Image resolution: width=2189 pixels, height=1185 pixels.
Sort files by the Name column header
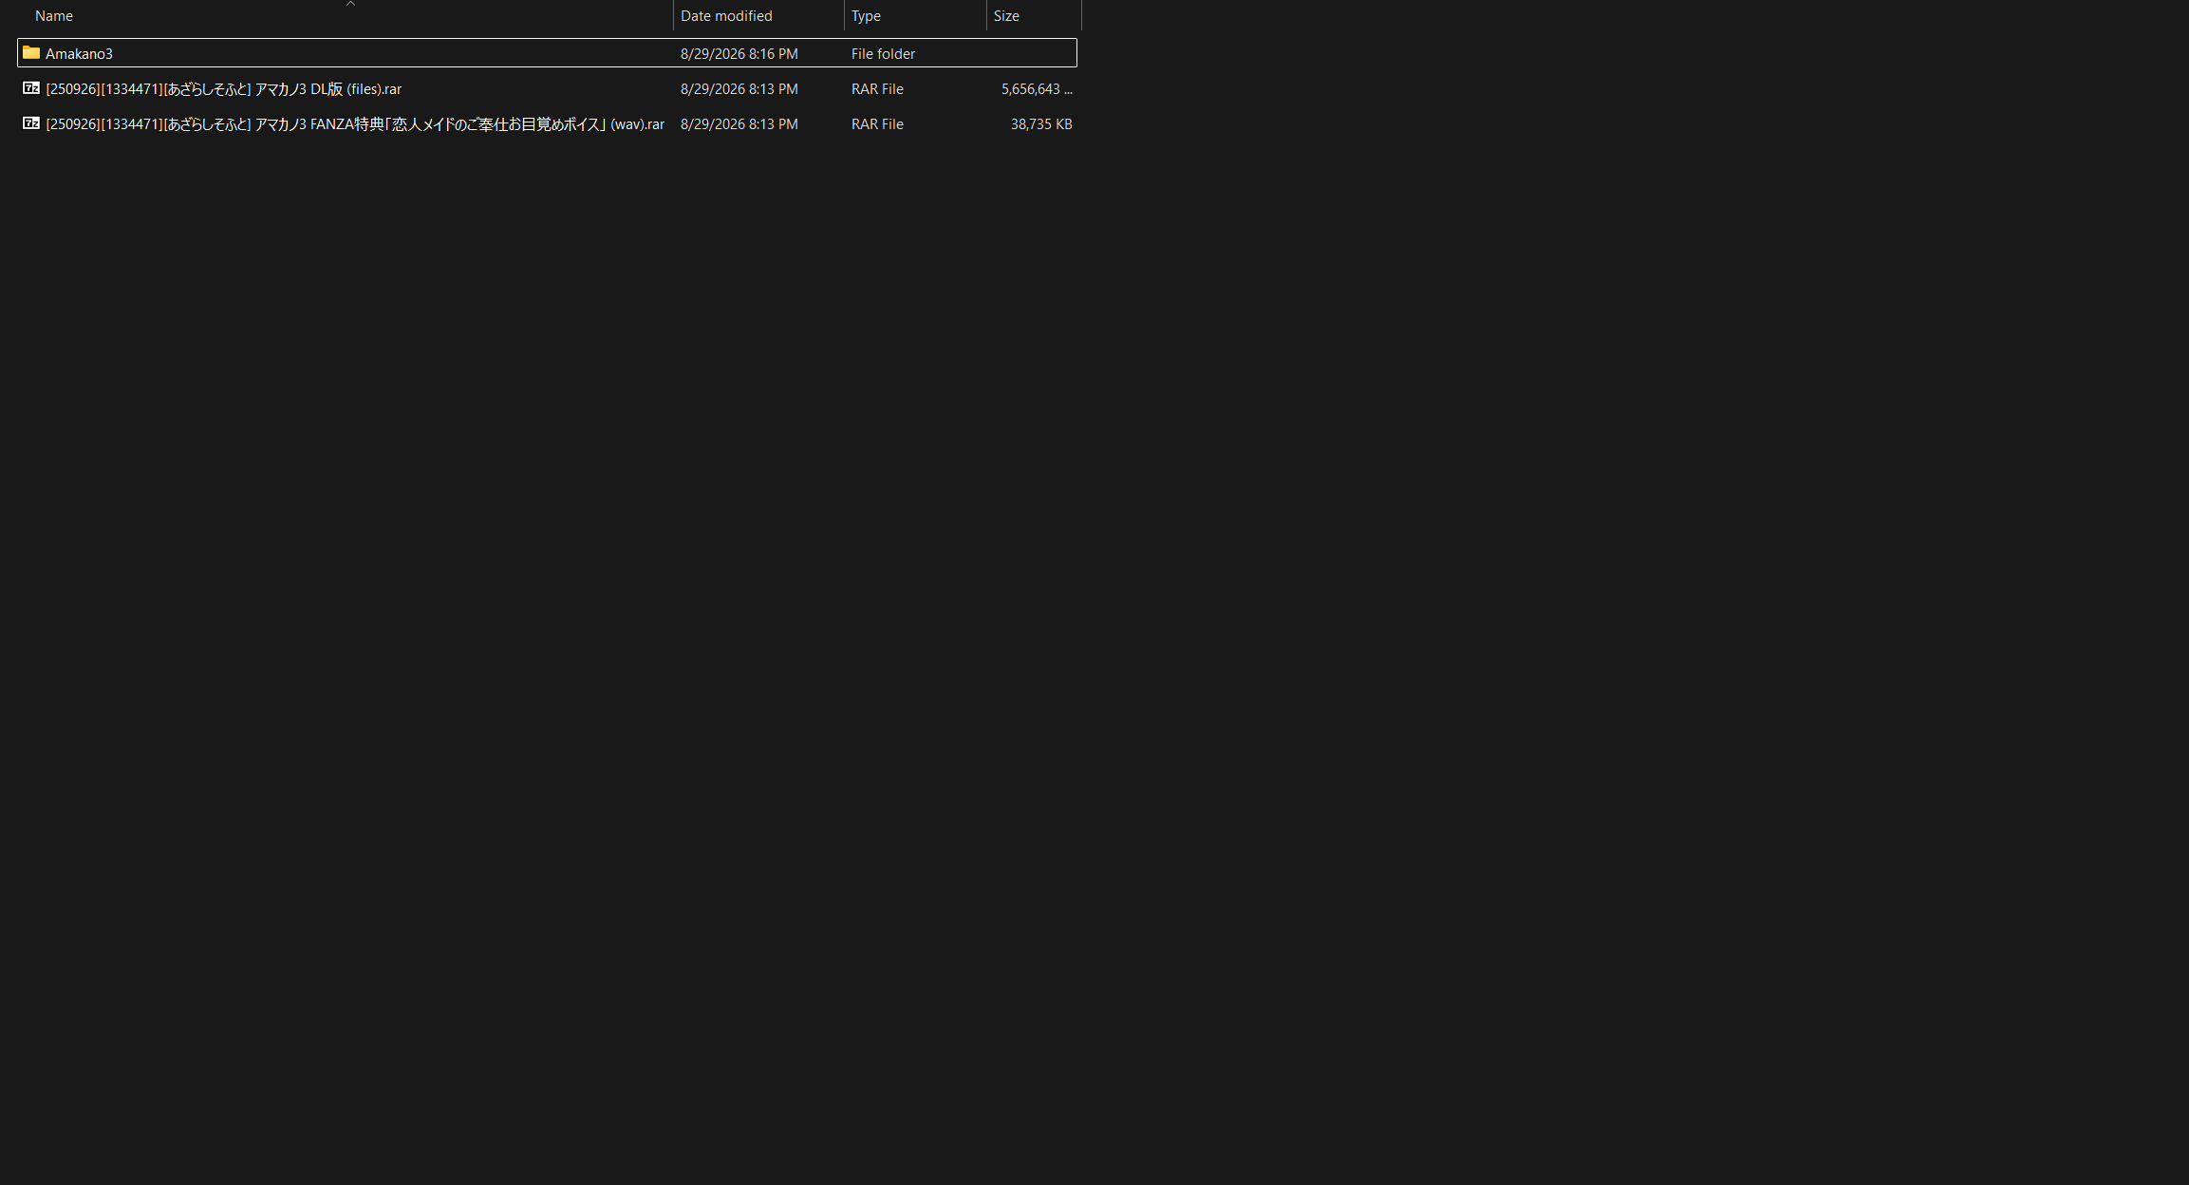click(x=54, y=16)
